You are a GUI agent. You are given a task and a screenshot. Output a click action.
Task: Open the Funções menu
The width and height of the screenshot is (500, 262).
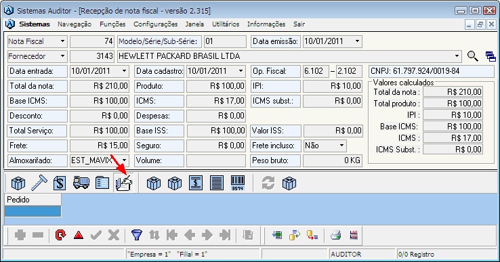pyautogui.click(x=112, y=24)
